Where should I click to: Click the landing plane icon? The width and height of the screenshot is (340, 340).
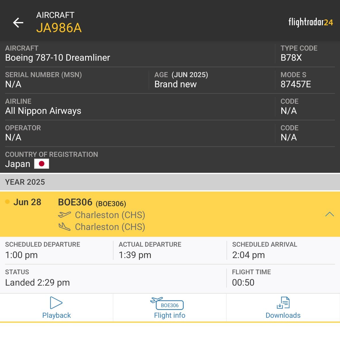coord(64,227)
